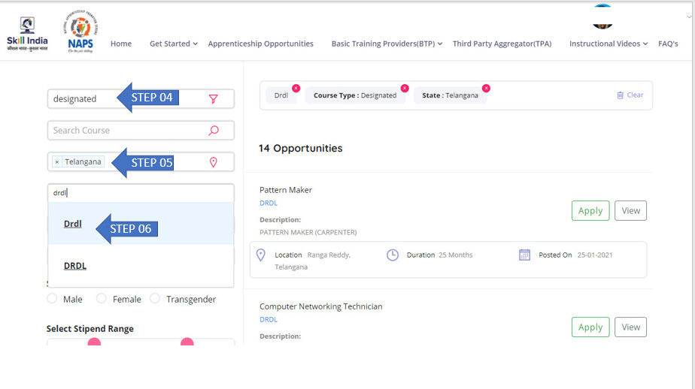Remove the Telangana tag from state field
The height and width of the screenshot is (389, 695).
pyautogui.click(x=56, y=162)
